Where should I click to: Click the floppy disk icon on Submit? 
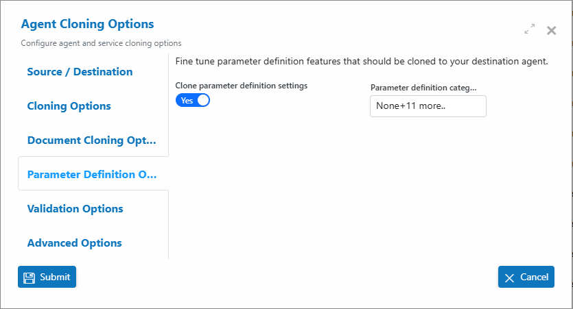[x=30, y=277]
